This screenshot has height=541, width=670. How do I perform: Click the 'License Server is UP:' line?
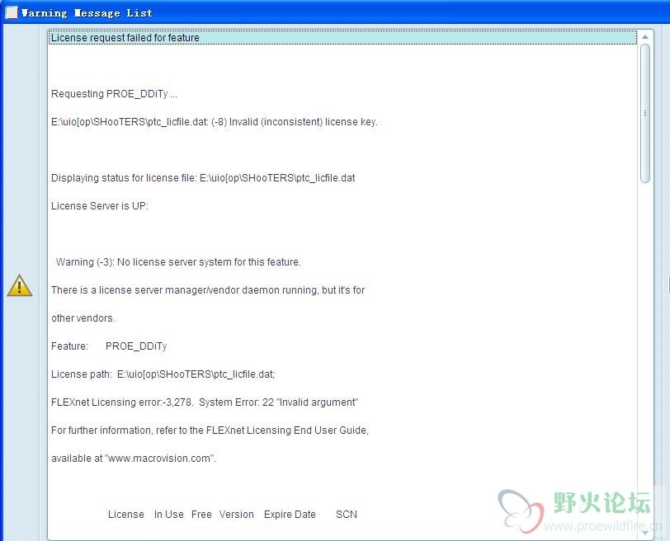[100, 206]
